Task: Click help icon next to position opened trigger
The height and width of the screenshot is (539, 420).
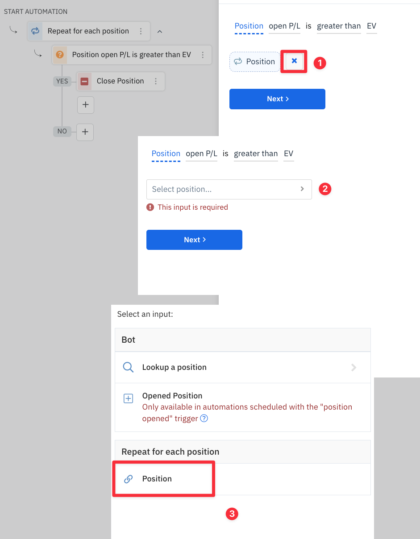Action: 204,419
